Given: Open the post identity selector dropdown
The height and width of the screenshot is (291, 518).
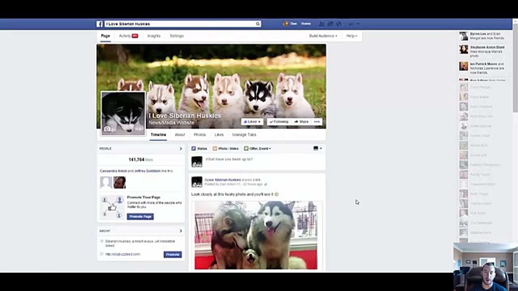Looking at the screenshot, I should coord(318,148).
